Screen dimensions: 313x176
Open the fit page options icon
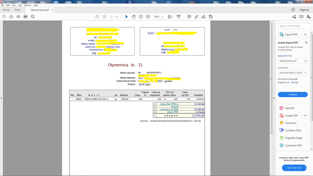click(x=170, y=17)
